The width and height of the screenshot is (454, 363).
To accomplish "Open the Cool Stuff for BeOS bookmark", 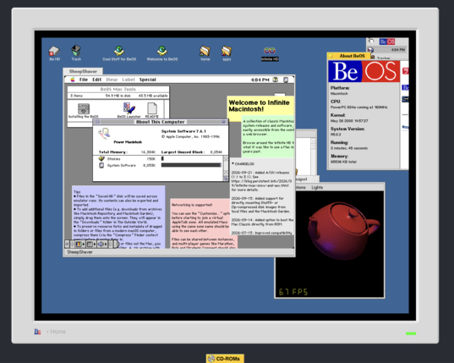I will [x=119, y=51].
